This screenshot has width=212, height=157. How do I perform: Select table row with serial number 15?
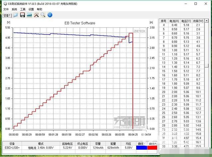pyautogui.click(x=181, y=71)
